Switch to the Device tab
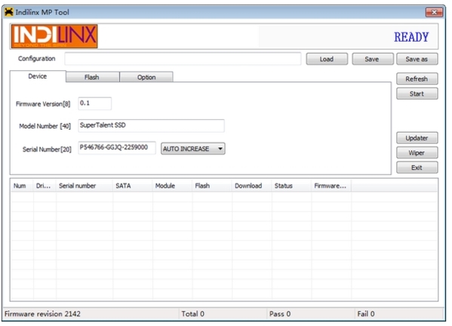The width and height of the screenshot is (452, 326). coord(38,76)
